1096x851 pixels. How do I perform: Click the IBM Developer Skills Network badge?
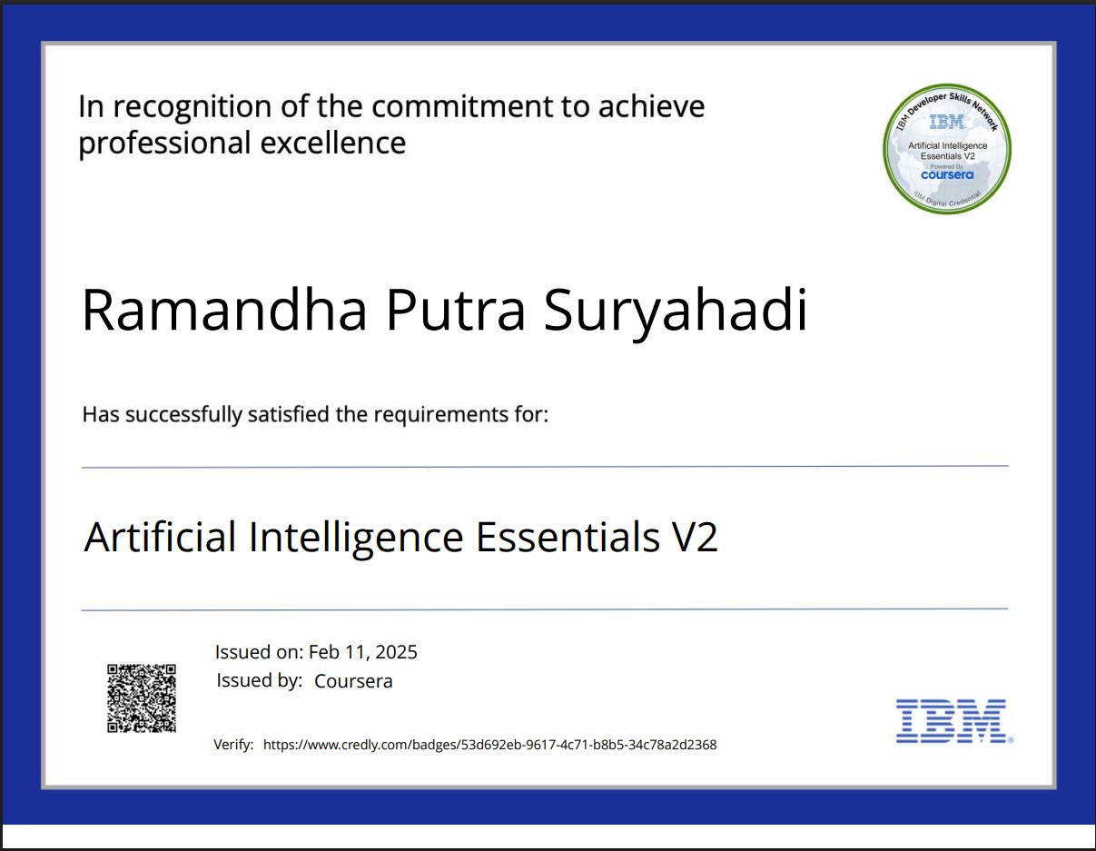(947, 149)
